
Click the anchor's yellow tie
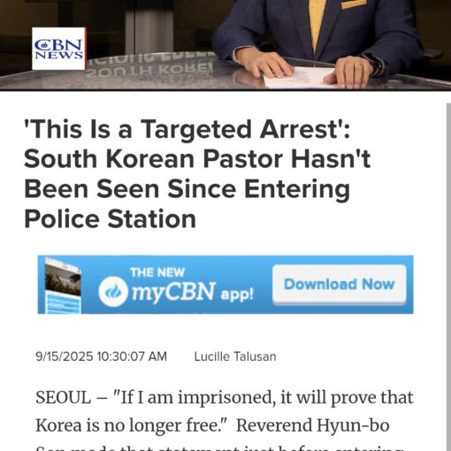(x=317, y=22)
